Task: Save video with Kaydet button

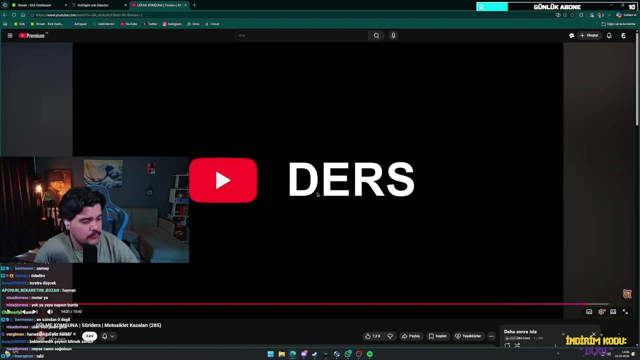Action: coord(437,336)
